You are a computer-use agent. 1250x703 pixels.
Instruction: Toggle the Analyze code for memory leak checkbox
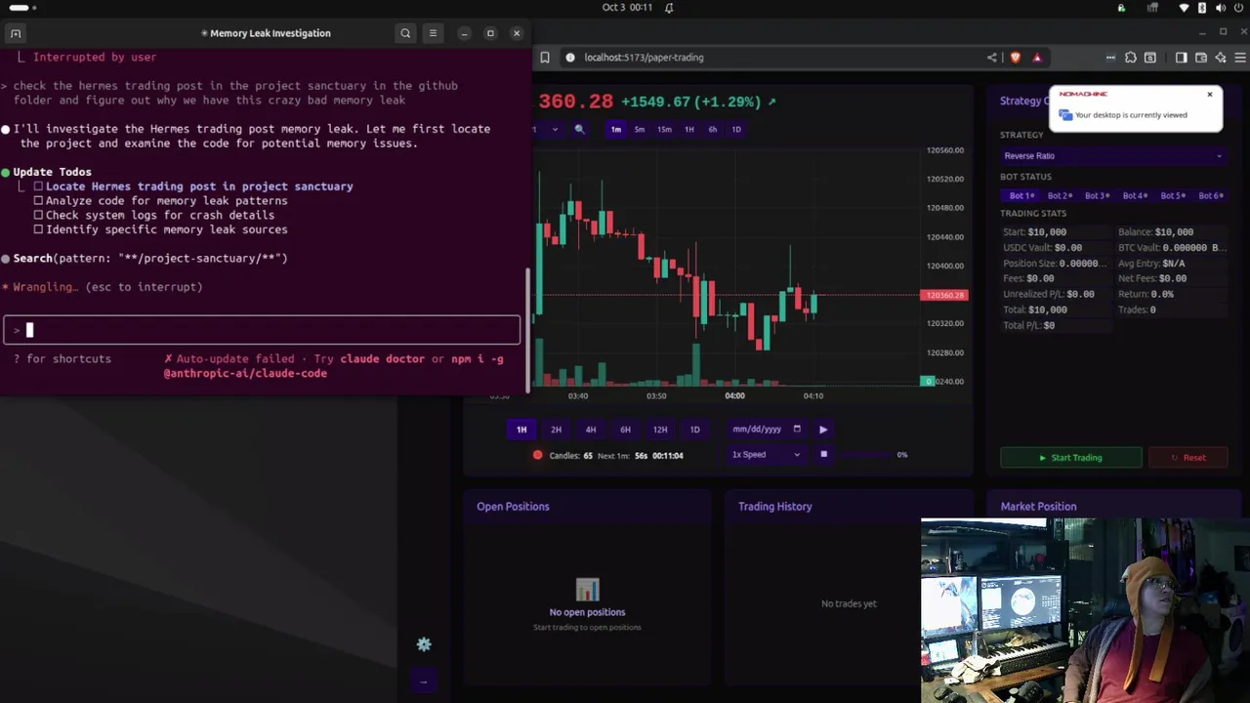tap(38, 201)
